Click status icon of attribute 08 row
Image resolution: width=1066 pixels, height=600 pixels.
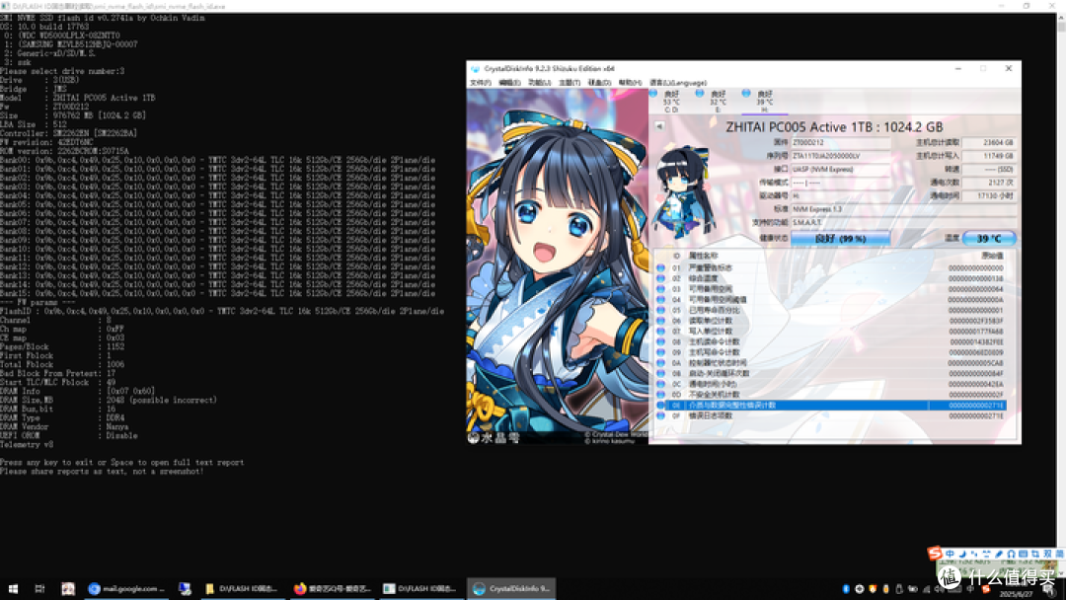pyautogui.click(x=660, y=341)
